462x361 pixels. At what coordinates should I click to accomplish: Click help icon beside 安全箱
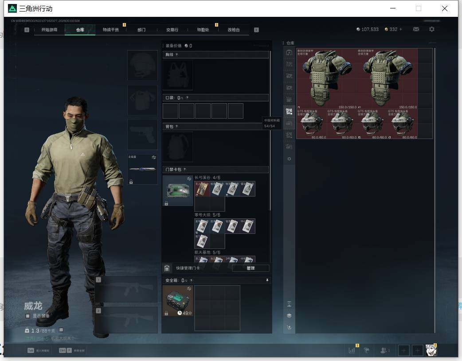click(x=191, y=280)
